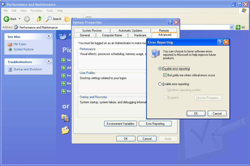Click OK in the Error Reporting dialog

click(196, 113)
